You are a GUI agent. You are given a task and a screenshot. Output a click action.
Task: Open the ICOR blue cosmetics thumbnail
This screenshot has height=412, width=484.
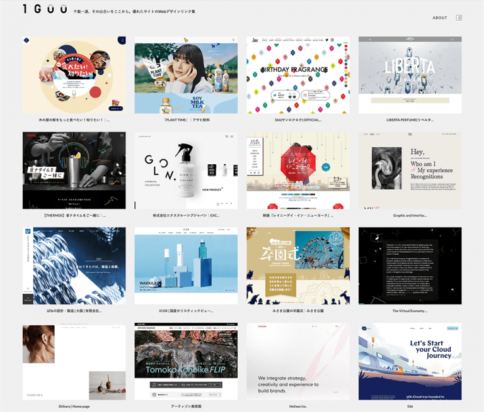pos(186,266)
